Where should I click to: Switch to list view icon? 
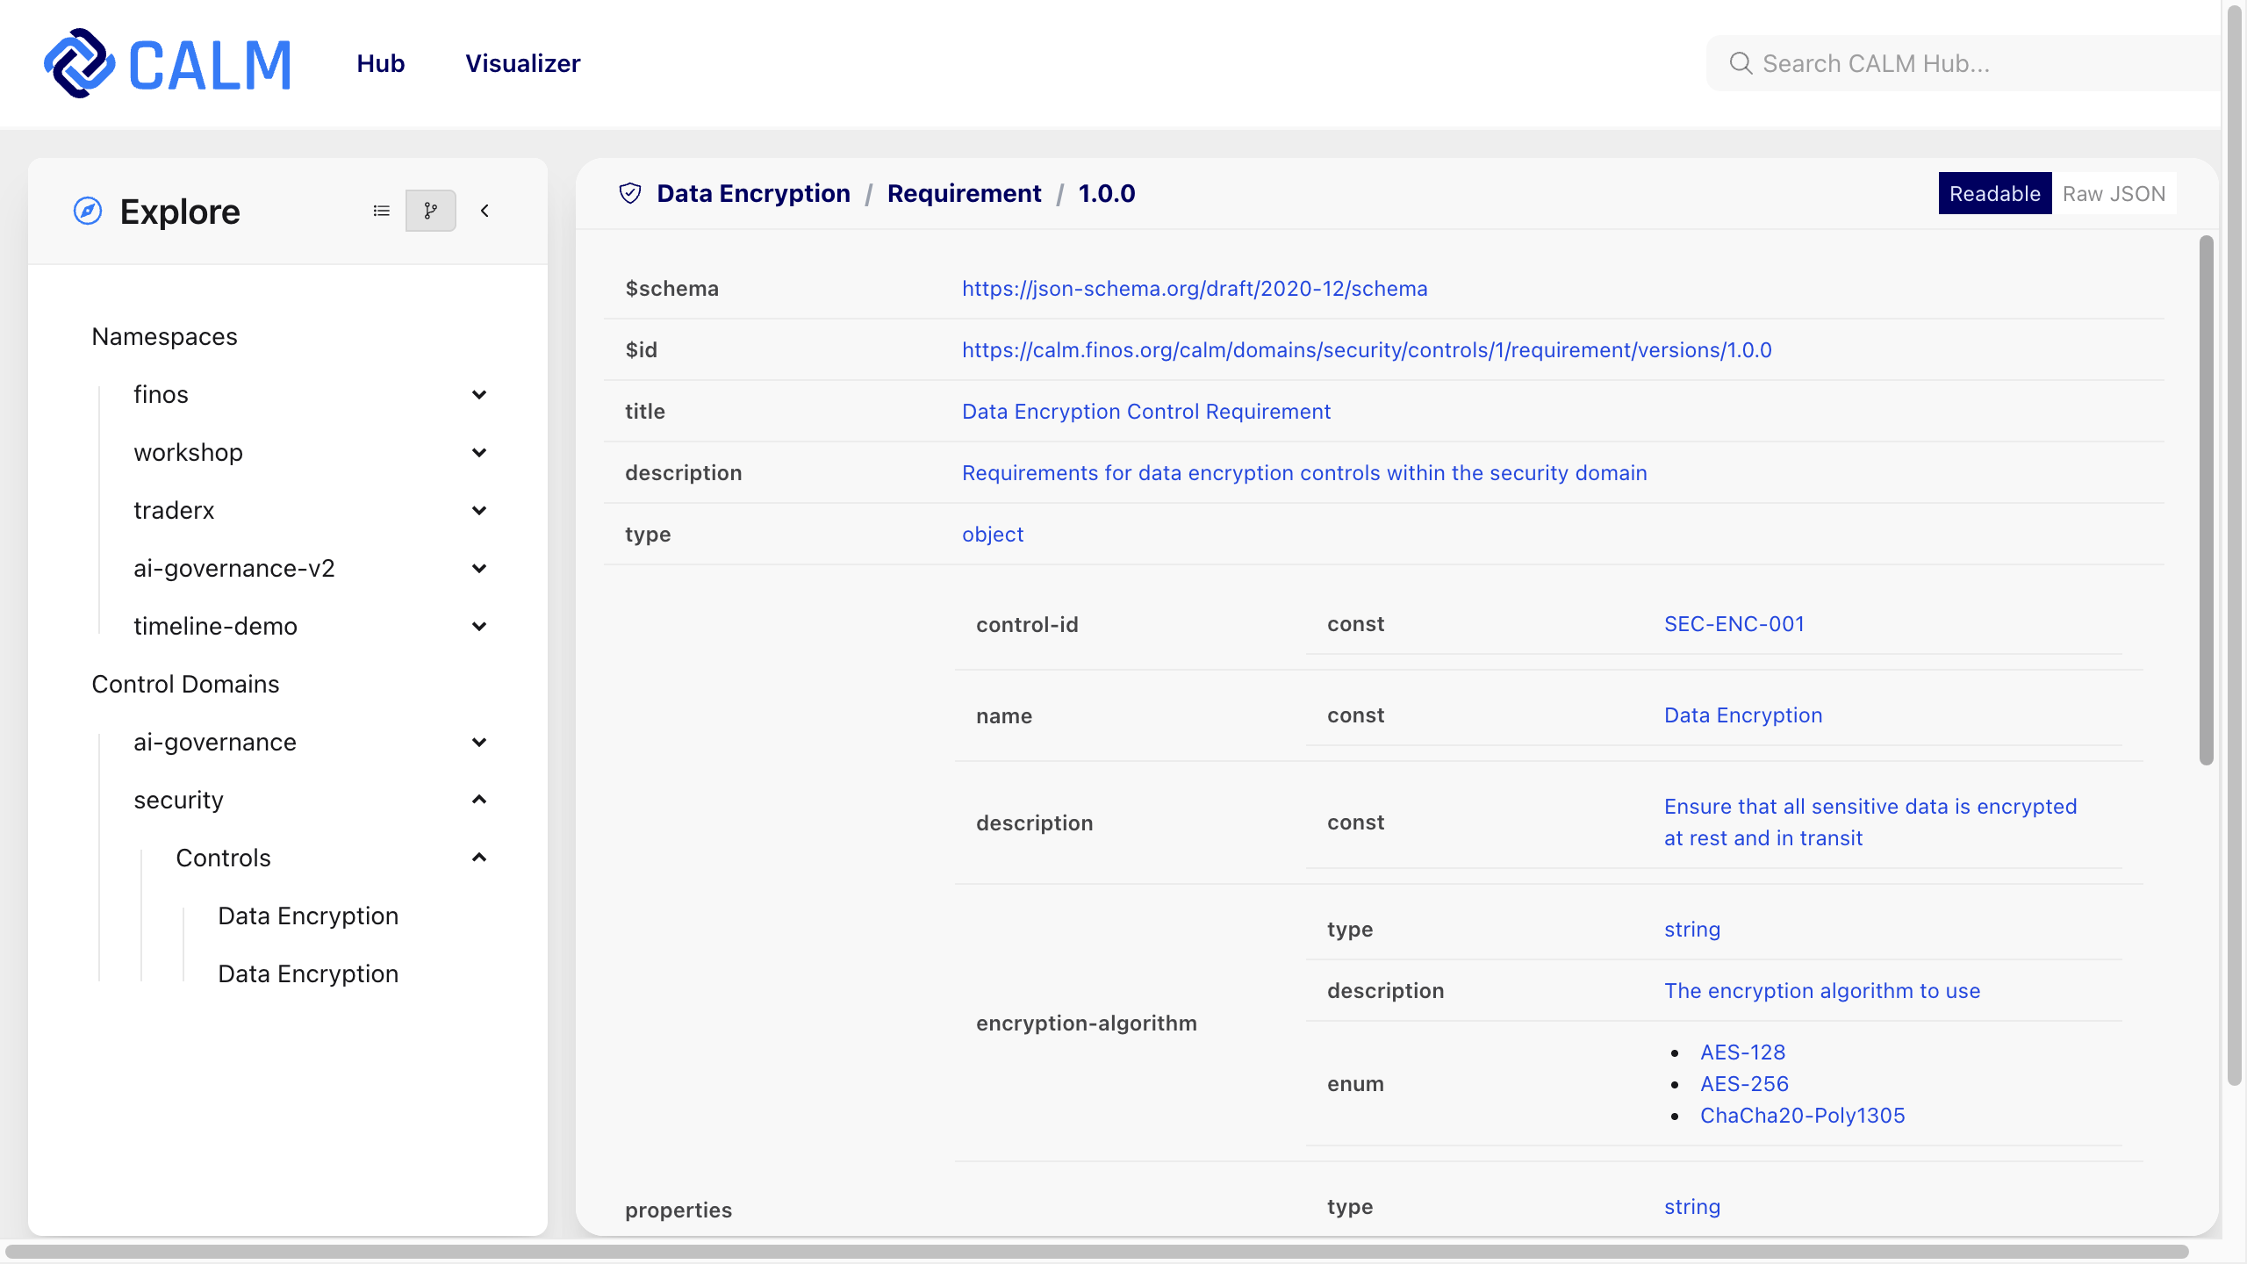381,211
